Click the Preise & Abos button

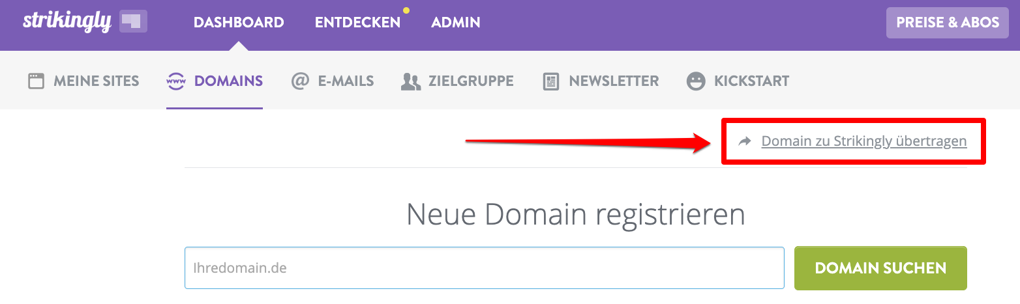[948, 22]
